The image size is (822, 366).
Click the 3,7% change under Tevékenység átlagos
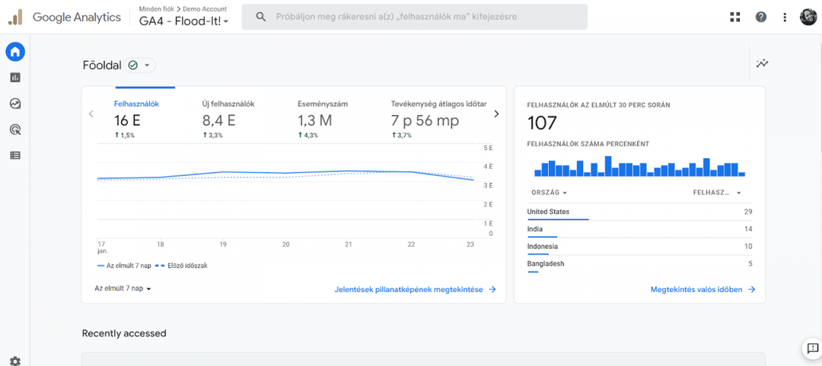[x=401, y=135]
